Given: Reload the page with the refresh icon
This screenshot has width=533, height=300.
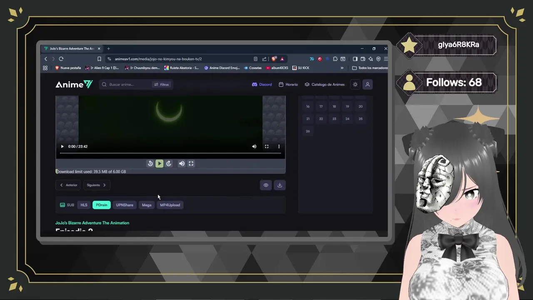Looking at the screenshot, I should pos(61,59).
